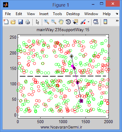The image size is (122, 132).
Task: Click the Insert Colorbar icon
Action: point(105,22)
